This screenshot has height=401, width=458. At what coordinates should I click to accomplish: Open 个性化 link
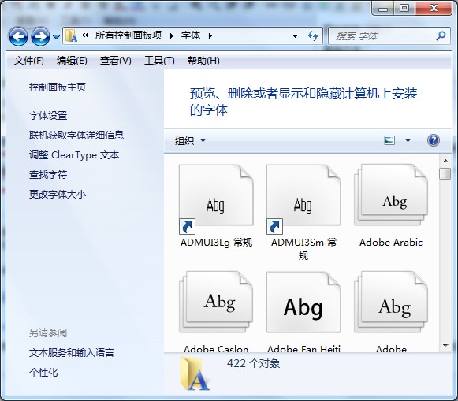[43, 372]
